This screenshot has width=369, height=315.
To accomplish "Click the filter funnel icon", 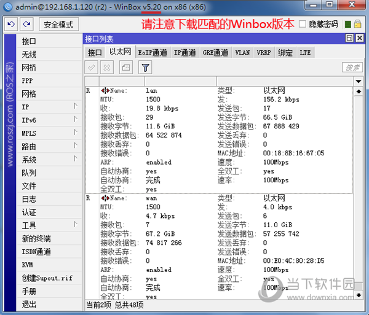I will (x=145, y=68).
